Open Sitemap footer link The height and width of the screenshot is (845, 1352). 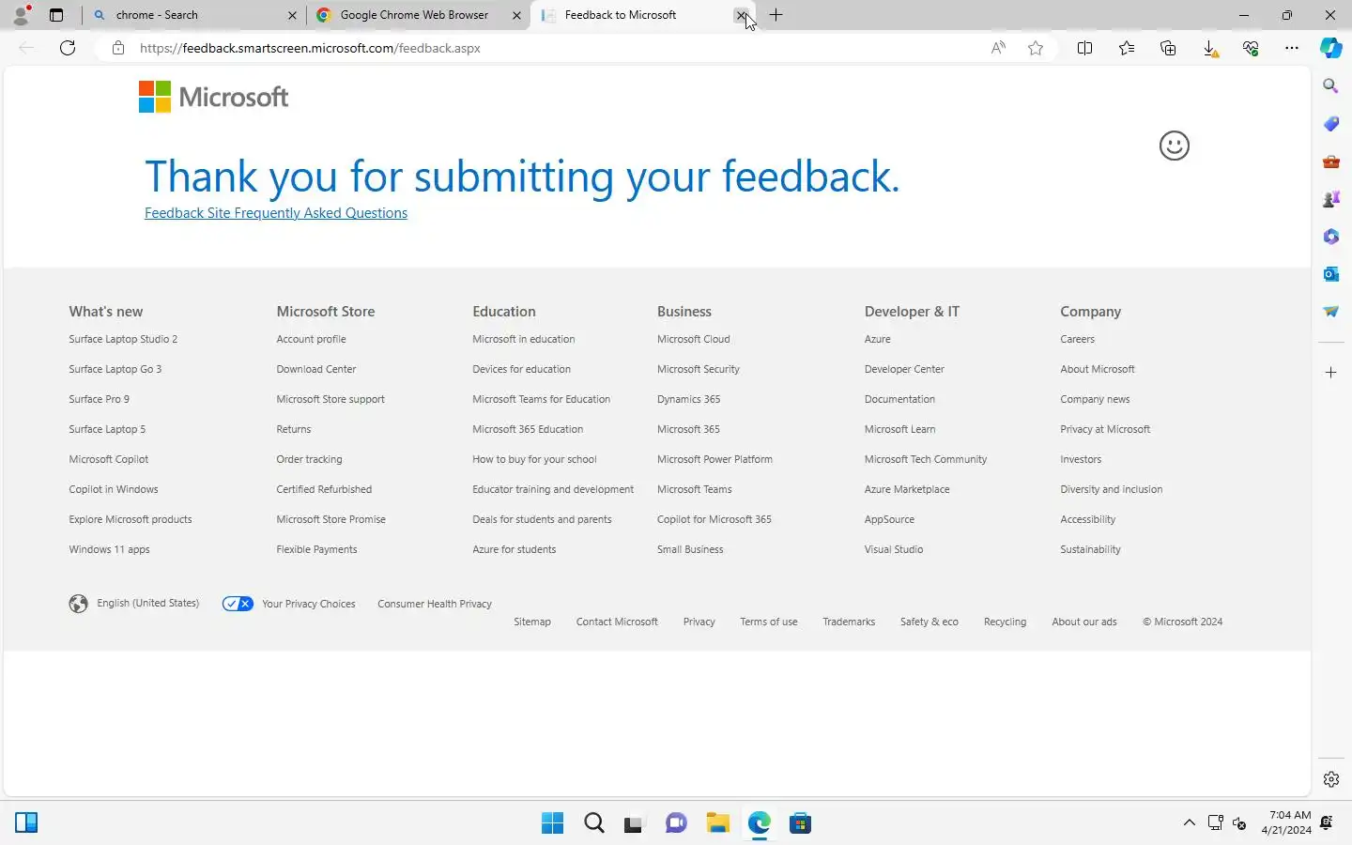[x=532, y=622]
